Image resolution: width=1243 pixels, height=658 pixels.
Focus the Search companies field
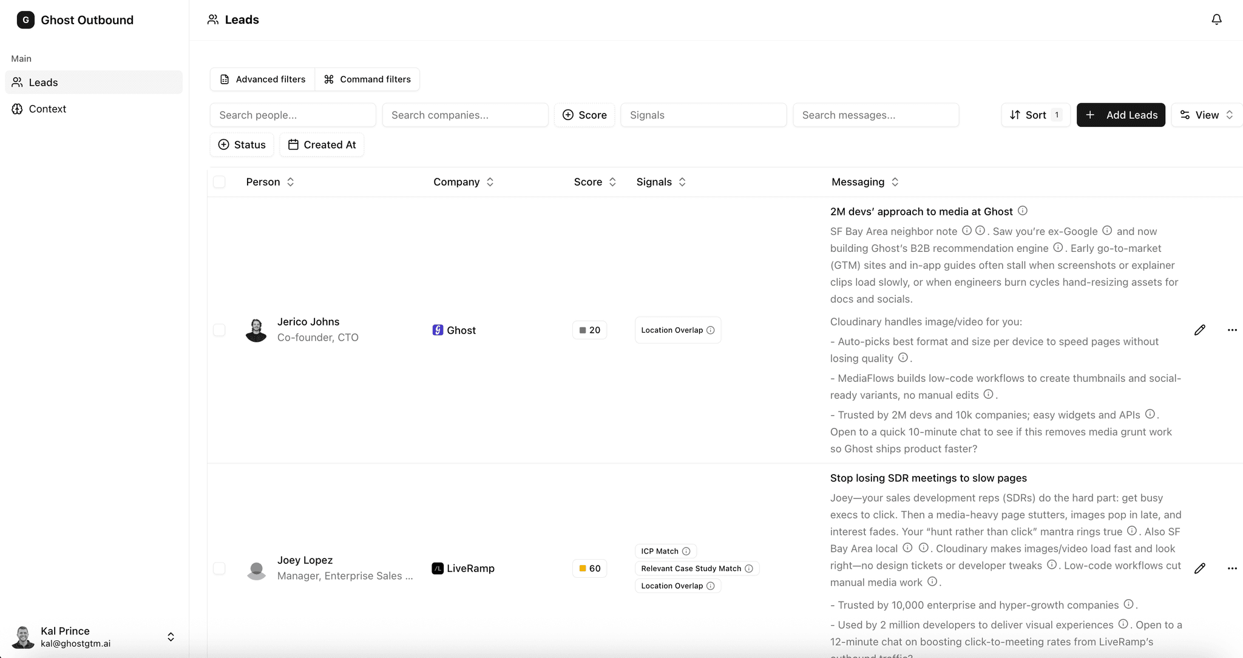click(466, 115)
